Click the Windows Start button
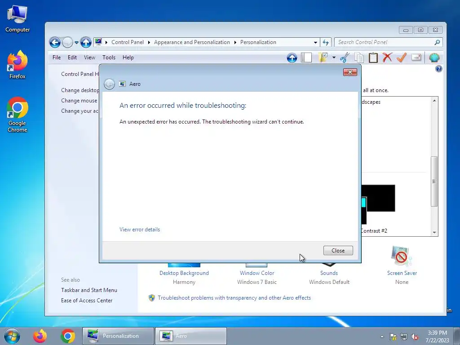 pos(12,336)
